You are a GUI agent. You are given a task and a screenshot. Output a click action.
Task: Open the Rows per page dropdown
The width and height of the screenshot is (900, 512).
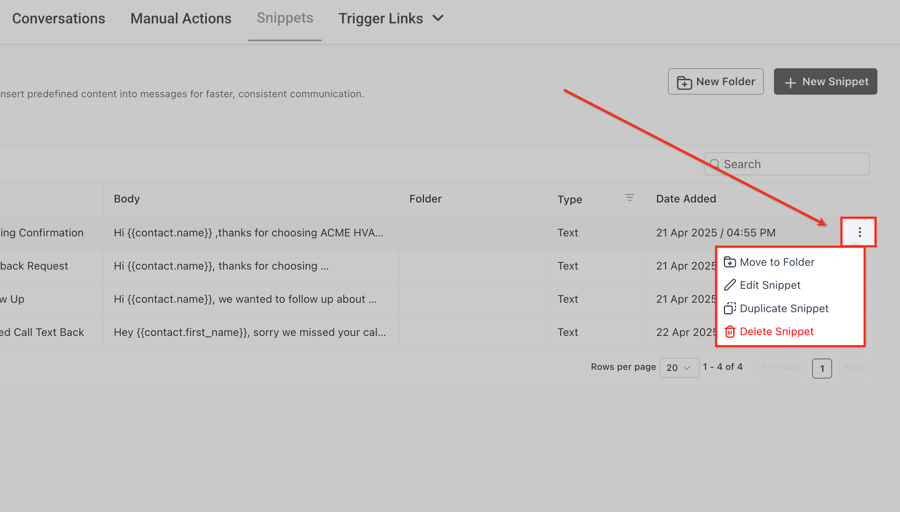click(679, 368)
